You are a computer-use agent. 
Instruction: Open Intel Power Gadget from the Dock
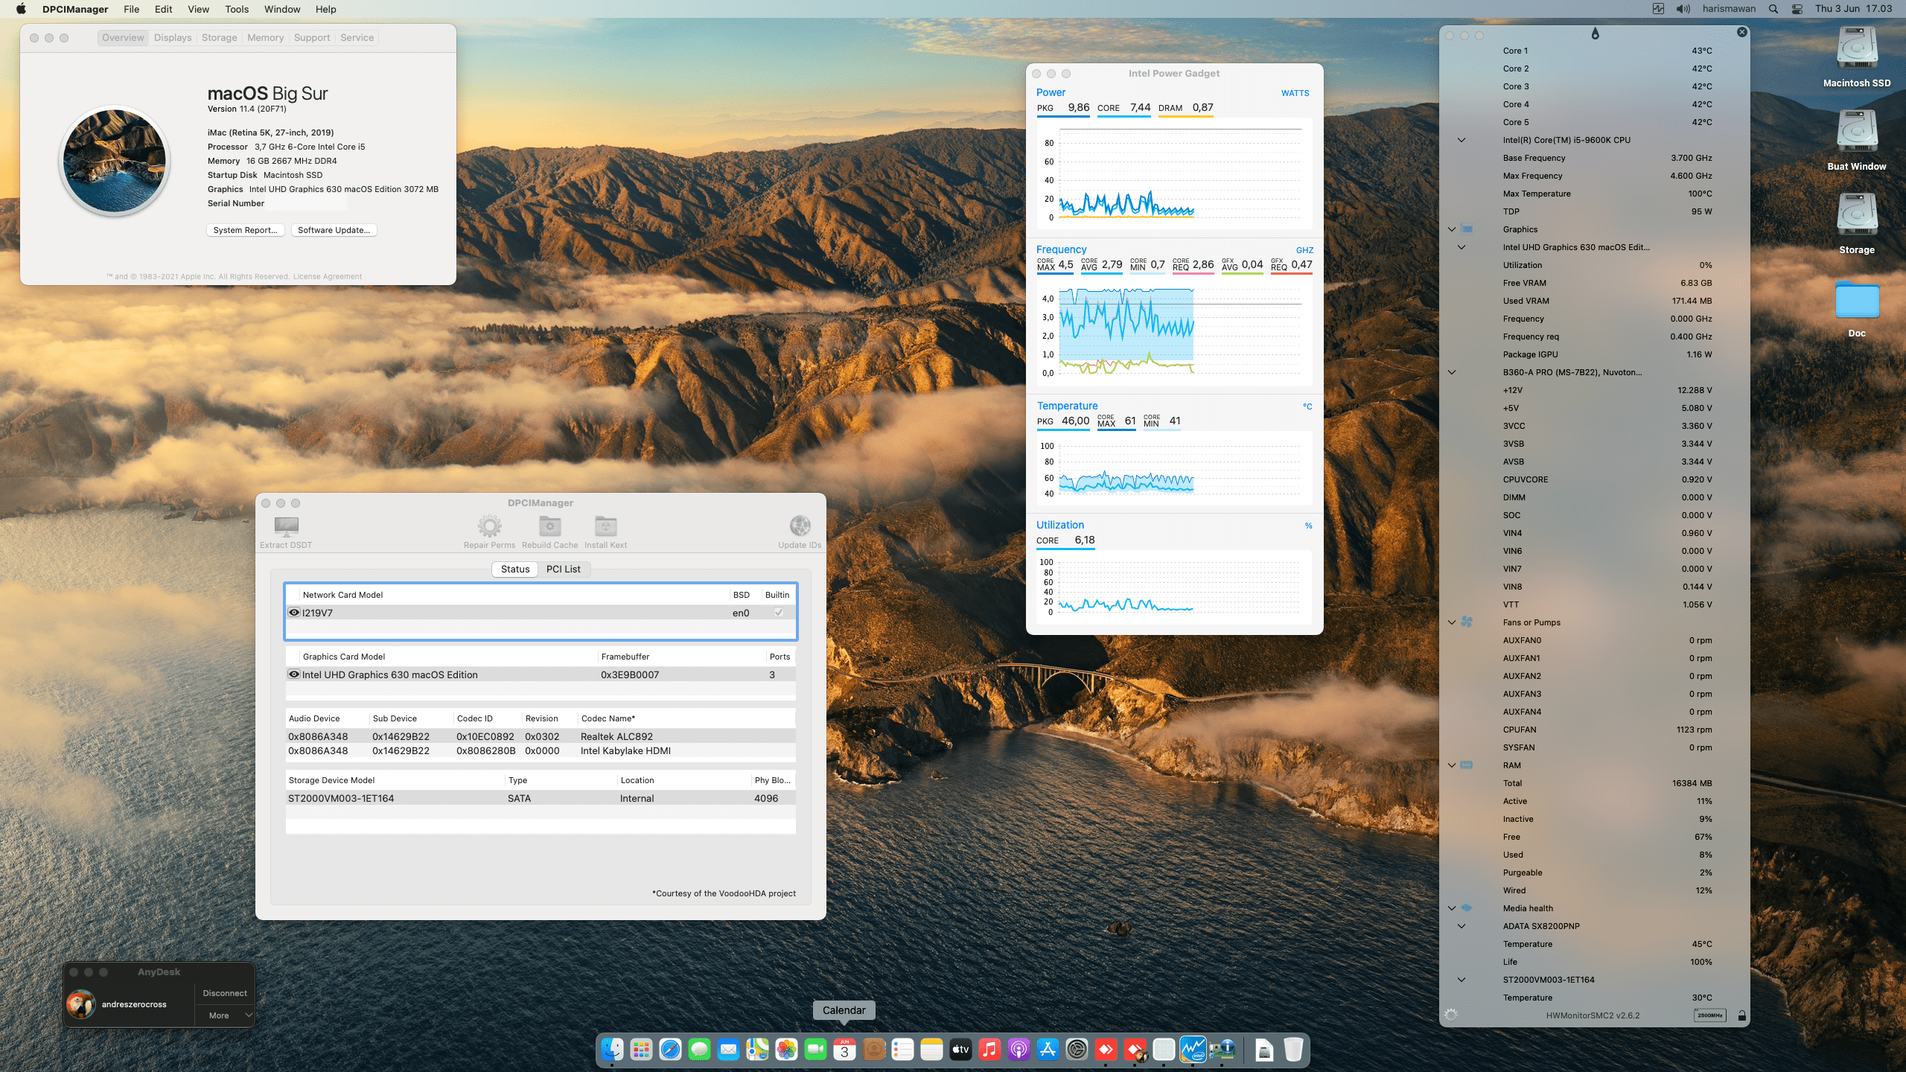(1193, 1050)
